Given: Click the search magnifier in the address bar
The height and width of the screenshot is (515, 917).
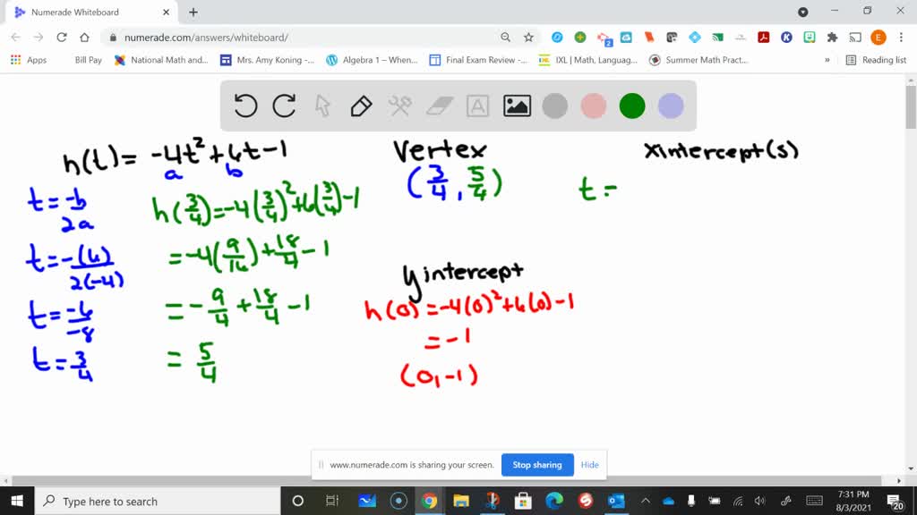Looking at the screenshot, I should click(x=506, y=38).
